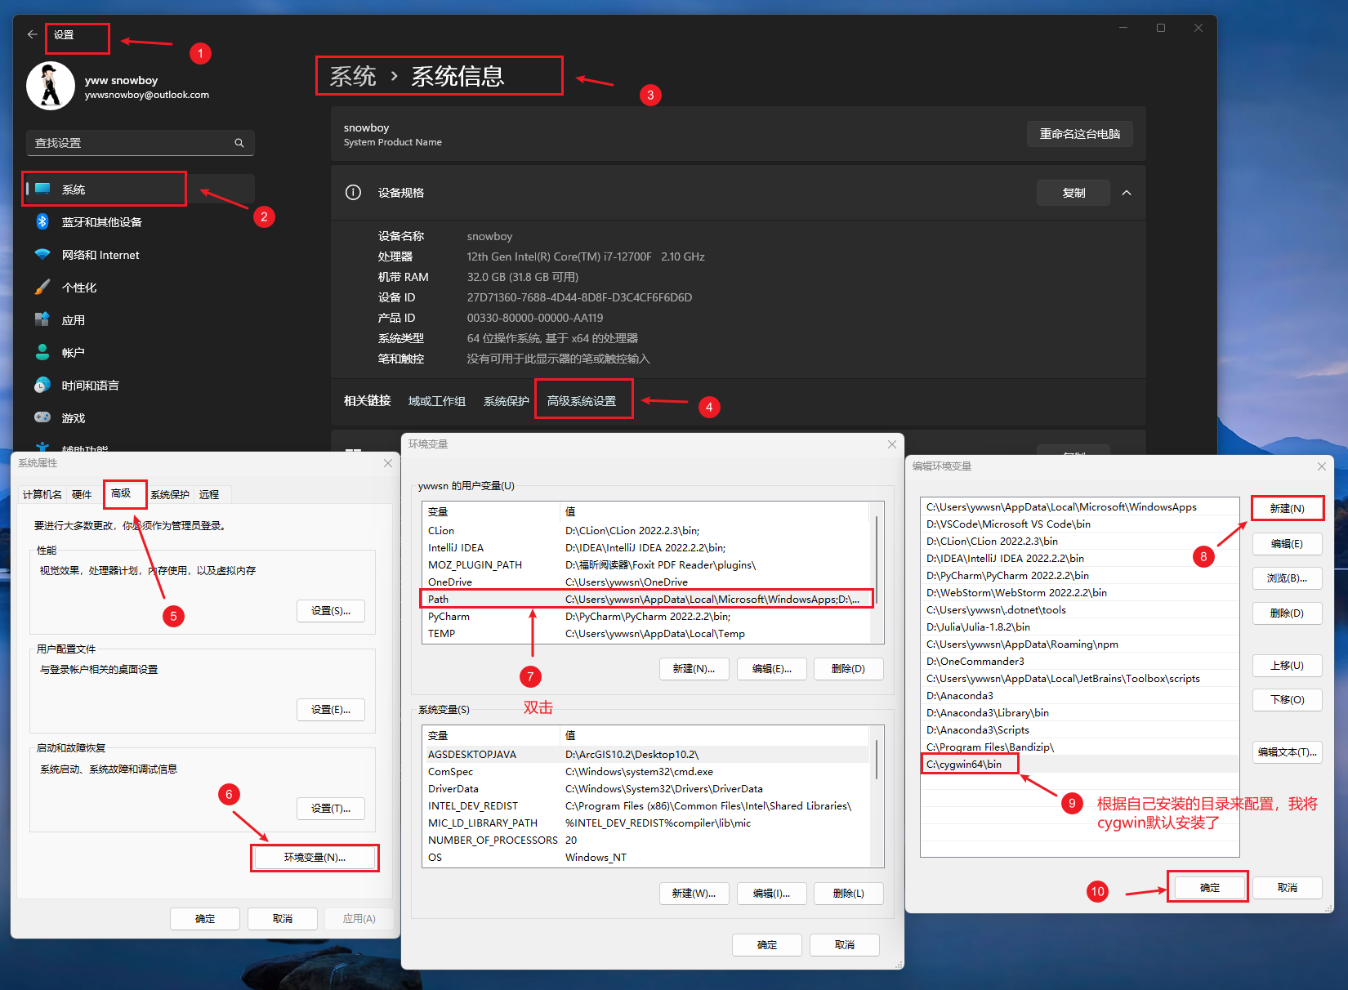Select the PyCharm user variable row
The image size is (1348, 990).
tap(647, 616)
